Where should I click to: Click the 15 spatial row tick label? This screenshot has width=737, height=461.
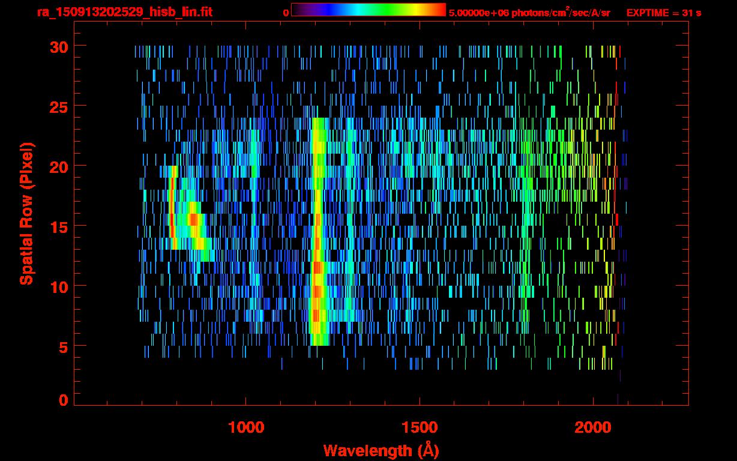(58, 226)
